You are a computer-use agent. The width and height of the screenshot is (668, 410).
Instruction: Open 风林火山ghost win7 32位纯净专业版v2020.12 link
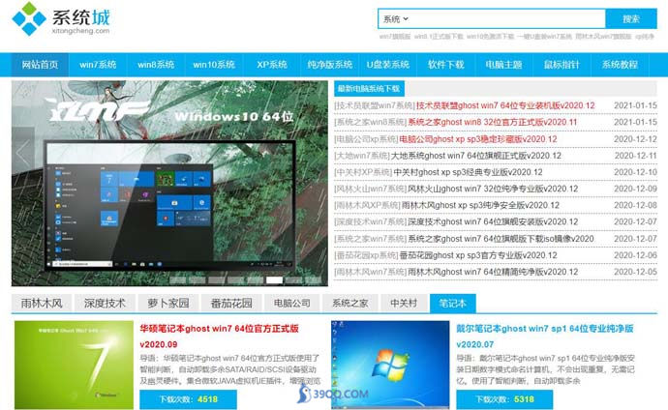[x=493, y=189]
